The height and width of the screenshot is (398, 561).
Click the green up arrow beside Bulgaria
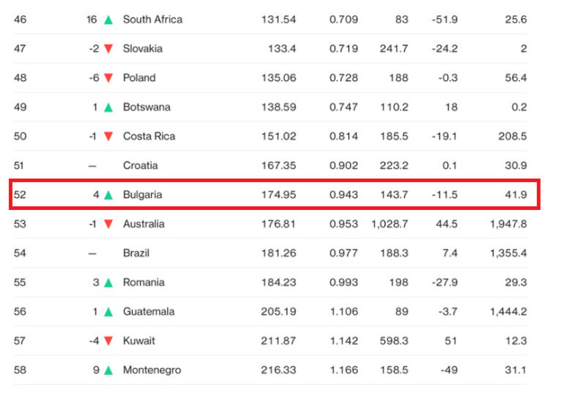coord(108,195)
